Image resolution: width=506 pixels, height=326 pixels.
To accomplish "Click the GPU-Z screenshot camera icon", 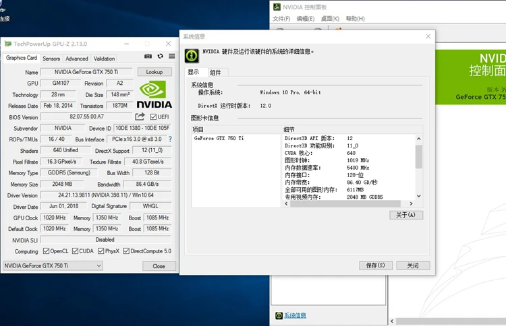I will point(148,57).
